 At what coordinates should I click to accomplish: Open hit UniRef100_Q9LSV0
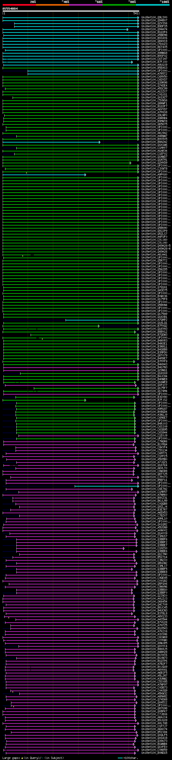tap(154, 18)
